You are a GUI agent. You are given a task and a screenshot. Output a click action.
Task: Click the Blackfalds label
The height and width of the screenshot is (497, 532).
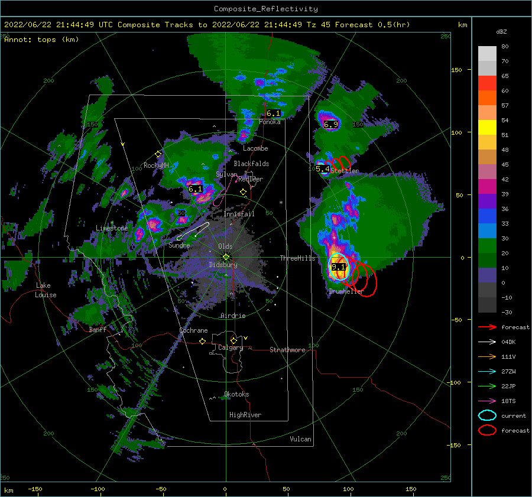coord(251,164)
